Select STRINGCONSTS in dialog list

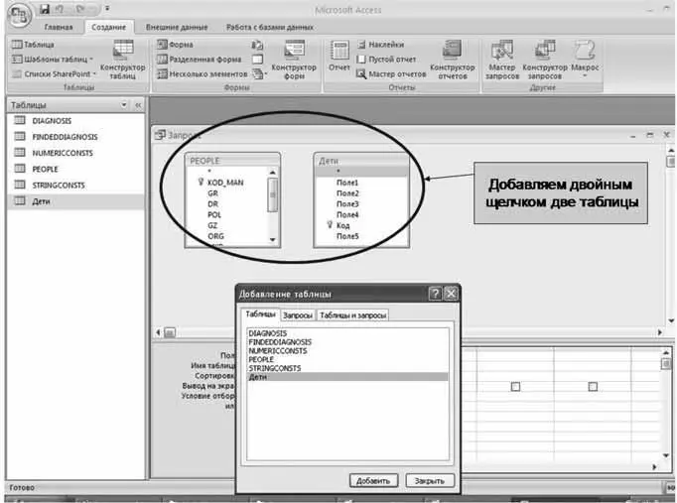pyautogui.click(x=275, y=368)
